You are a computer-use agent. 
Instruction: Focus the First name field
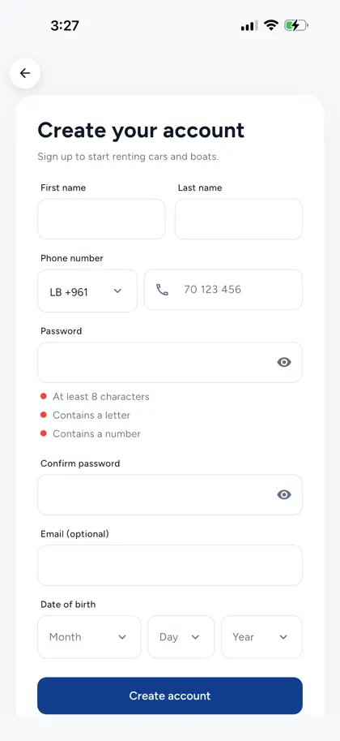[101, 219]
